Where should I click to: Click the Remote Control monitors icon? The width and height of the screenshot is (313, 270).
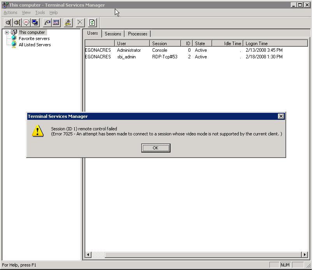35,23
